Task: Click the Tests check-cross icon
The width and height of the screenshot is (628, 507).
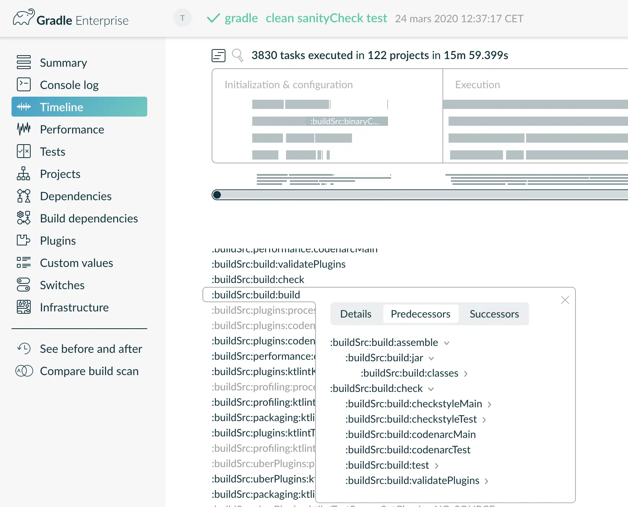Action: click(x=24, y=151)
